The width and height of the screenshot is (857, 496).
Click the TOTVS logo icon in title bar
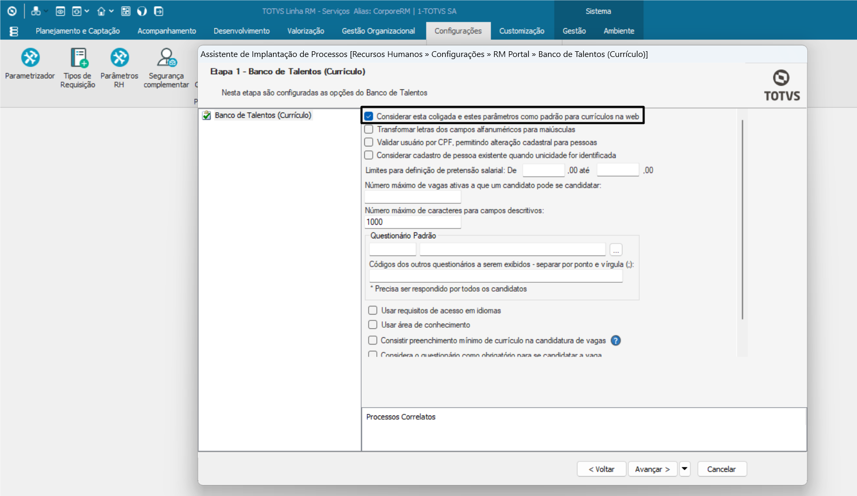[12, 11]
